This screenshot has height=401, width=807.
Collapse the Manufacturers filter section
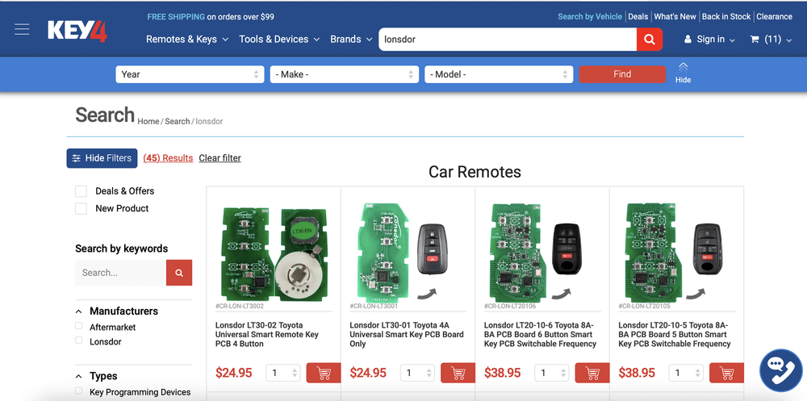(79, 311)
